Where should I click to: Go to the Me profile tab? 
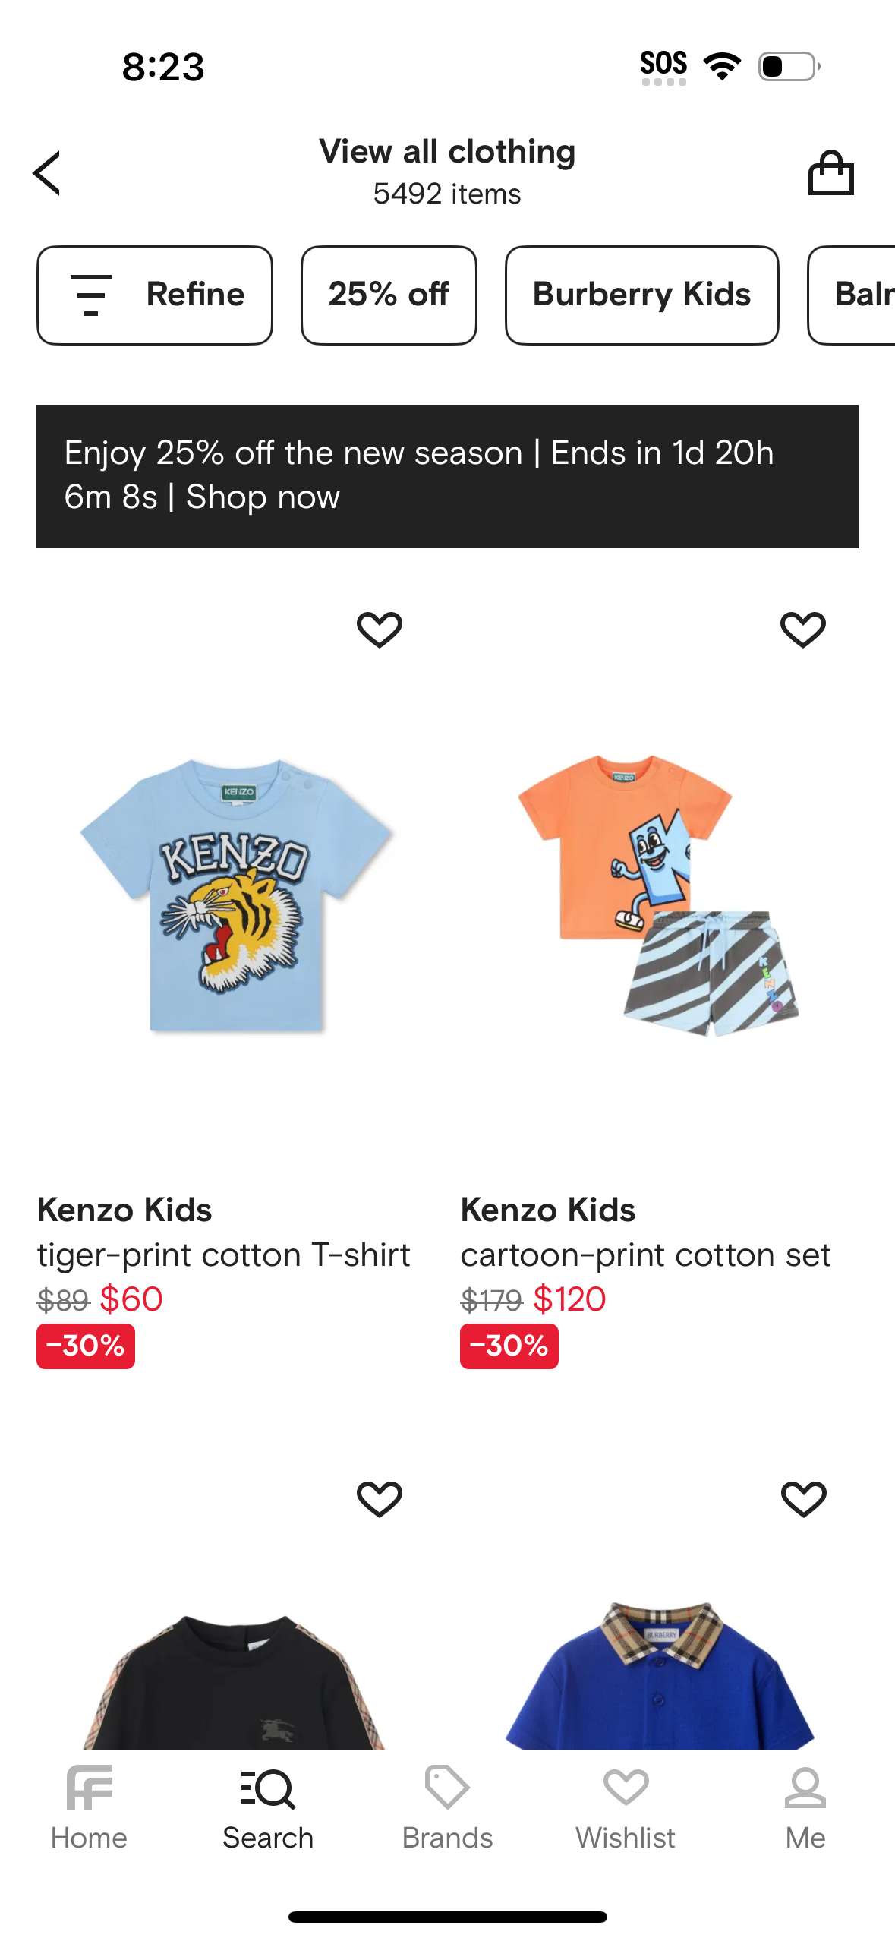point(805,1809)
